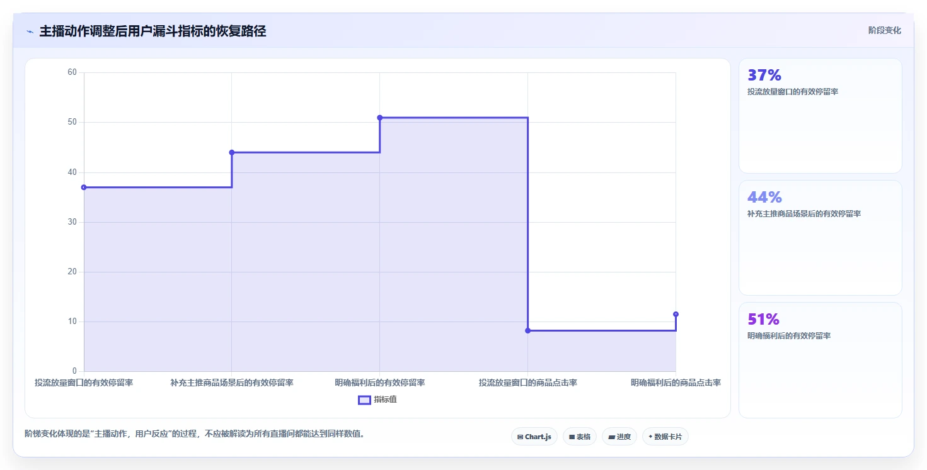Click the 37% stat card value
Image resolution: width=927 pixels, height=470 pixels.
[x=764, y=76]
